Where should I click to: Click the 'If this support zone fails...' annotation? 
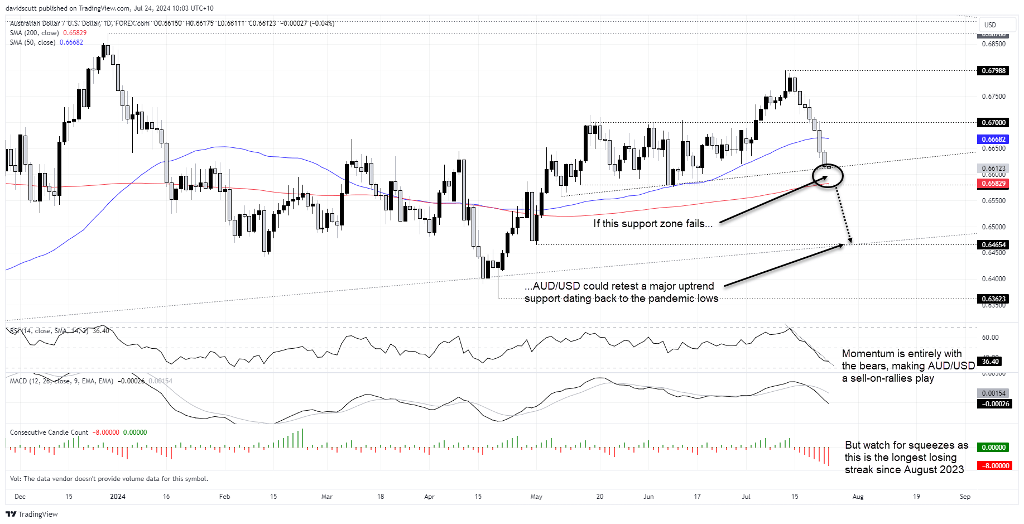pos(653,224)
